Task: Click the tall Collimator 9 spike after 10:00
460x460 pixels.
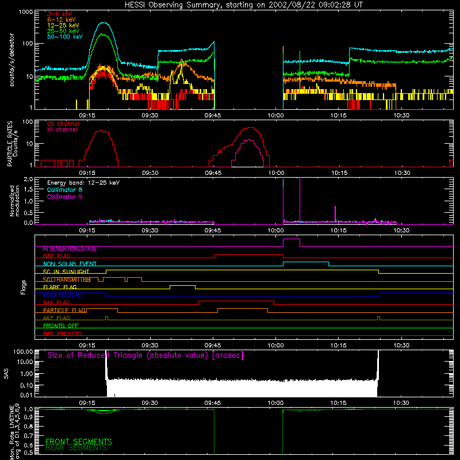Action: tap(300, 200)
